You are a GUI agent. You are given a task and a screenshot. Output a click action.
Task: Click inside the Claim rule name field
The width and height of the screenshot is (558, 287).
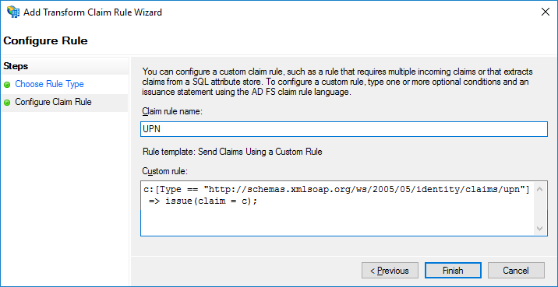(344, 129)
